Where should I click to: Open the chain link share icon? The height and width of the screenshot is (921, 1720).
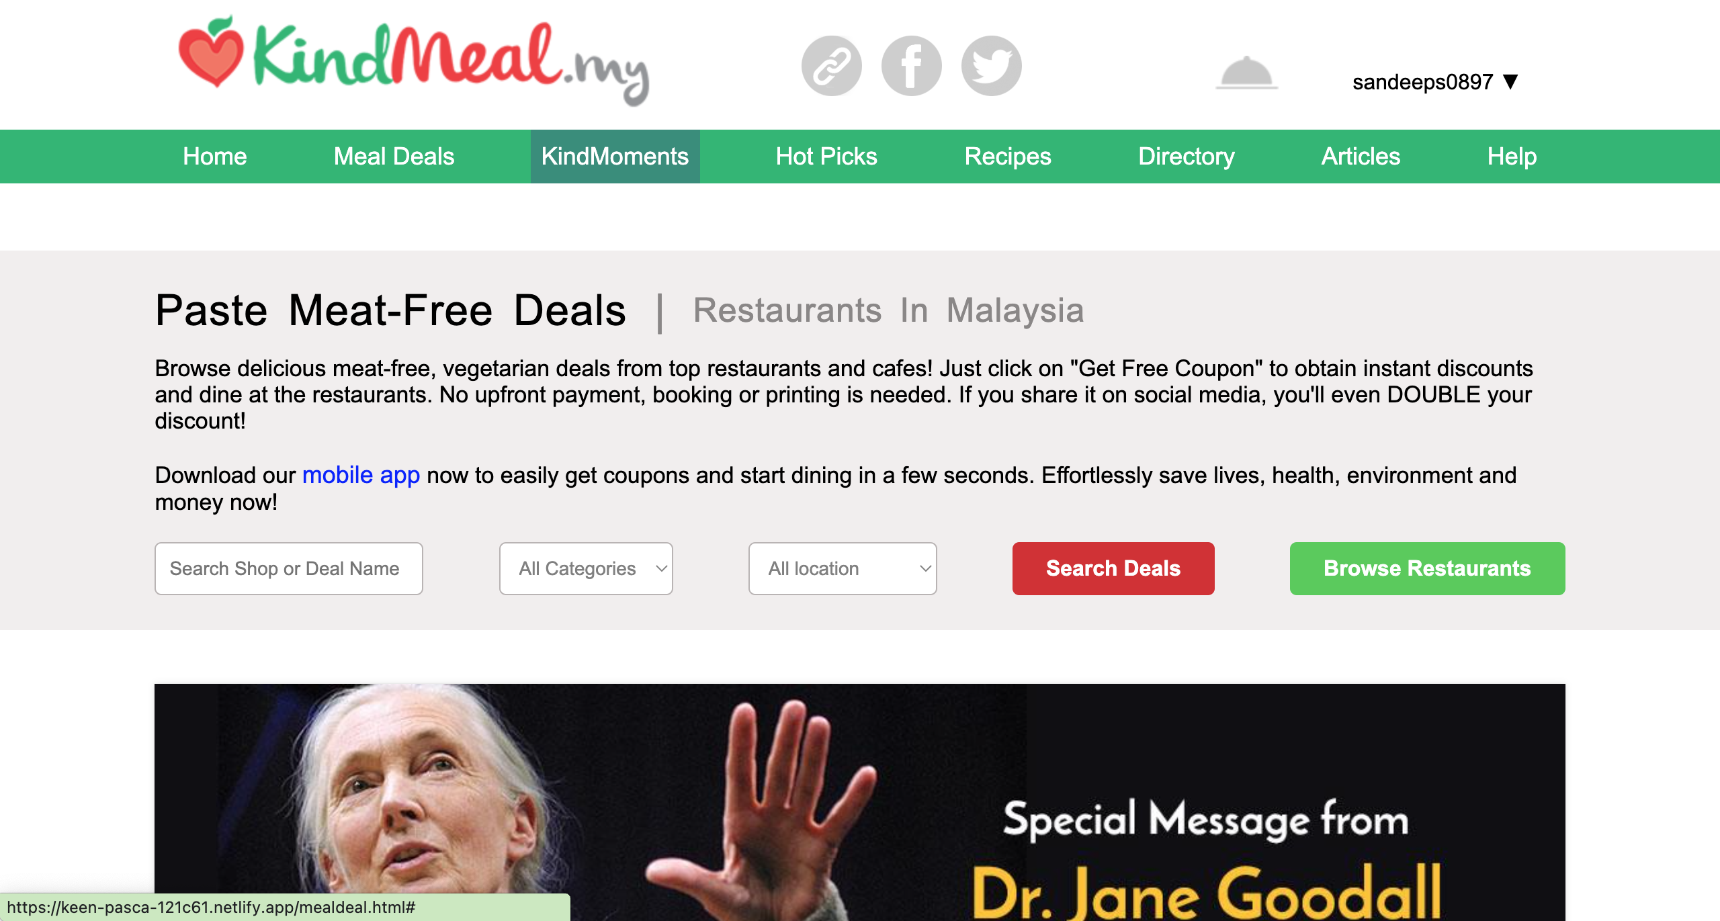click(832, 66)
